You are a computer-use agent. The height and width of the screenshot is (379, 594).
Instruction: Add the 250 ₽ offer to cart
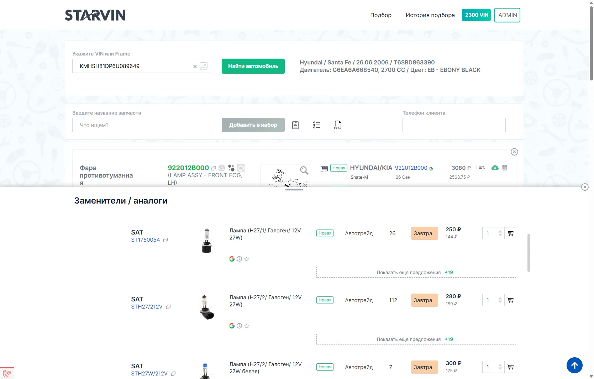click(x=510, y=233)
